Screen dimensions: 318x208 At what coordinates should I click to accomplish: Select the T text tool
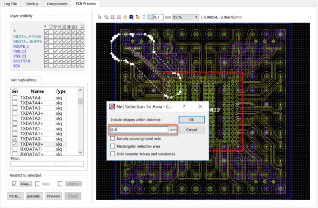[144, 17]
